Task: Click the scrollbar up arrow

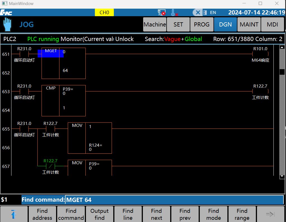Action: 282,47
